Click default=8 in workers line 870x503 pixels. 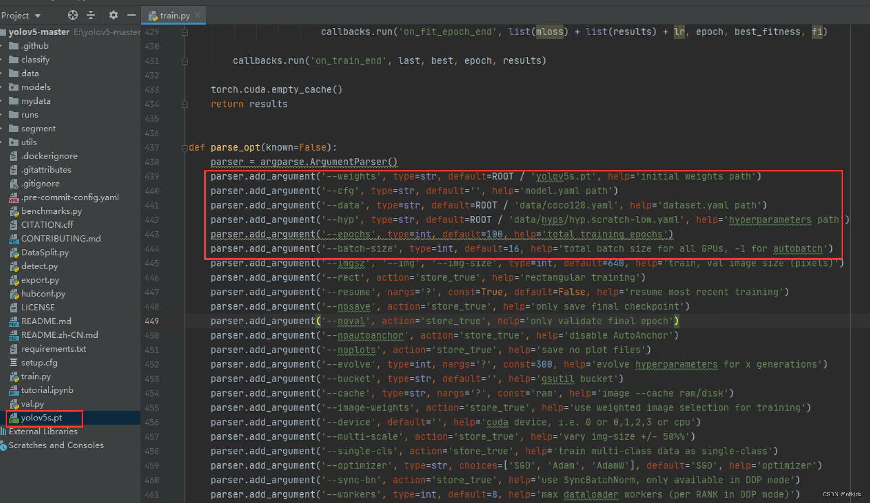click(472, 495)
